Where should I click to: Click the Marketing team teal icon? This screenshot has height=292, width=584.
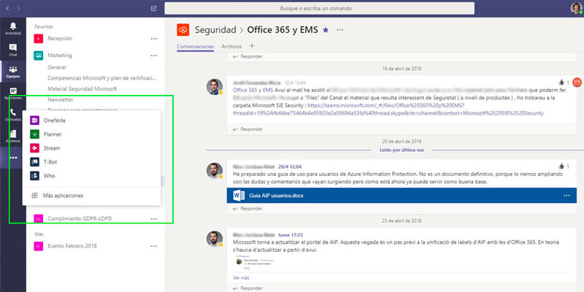38,55
